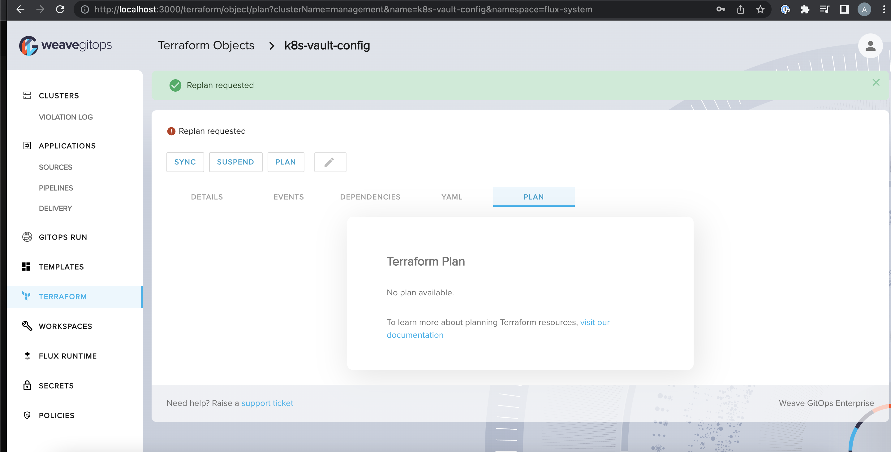Image resolution: width=891 pixels, height=452 pixels.
Task: Click the Flux Runtime sidebar icon
Action: tap(27, 356)
